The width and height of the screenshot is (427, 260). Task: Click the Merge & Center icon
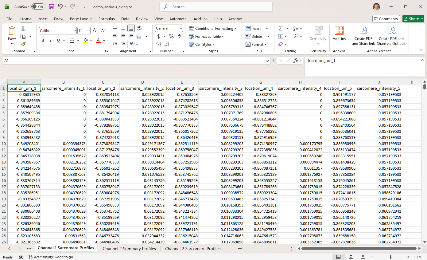139,36
